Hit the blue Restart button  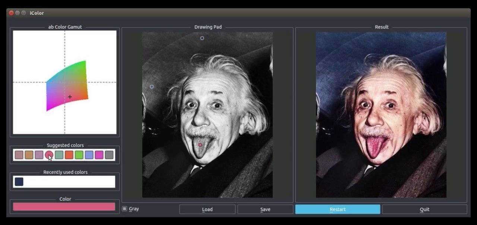[338, 209]
